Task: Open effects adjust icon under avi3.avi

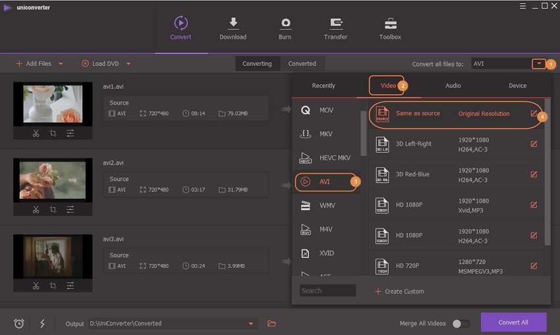Action: (x=70, y=286)
